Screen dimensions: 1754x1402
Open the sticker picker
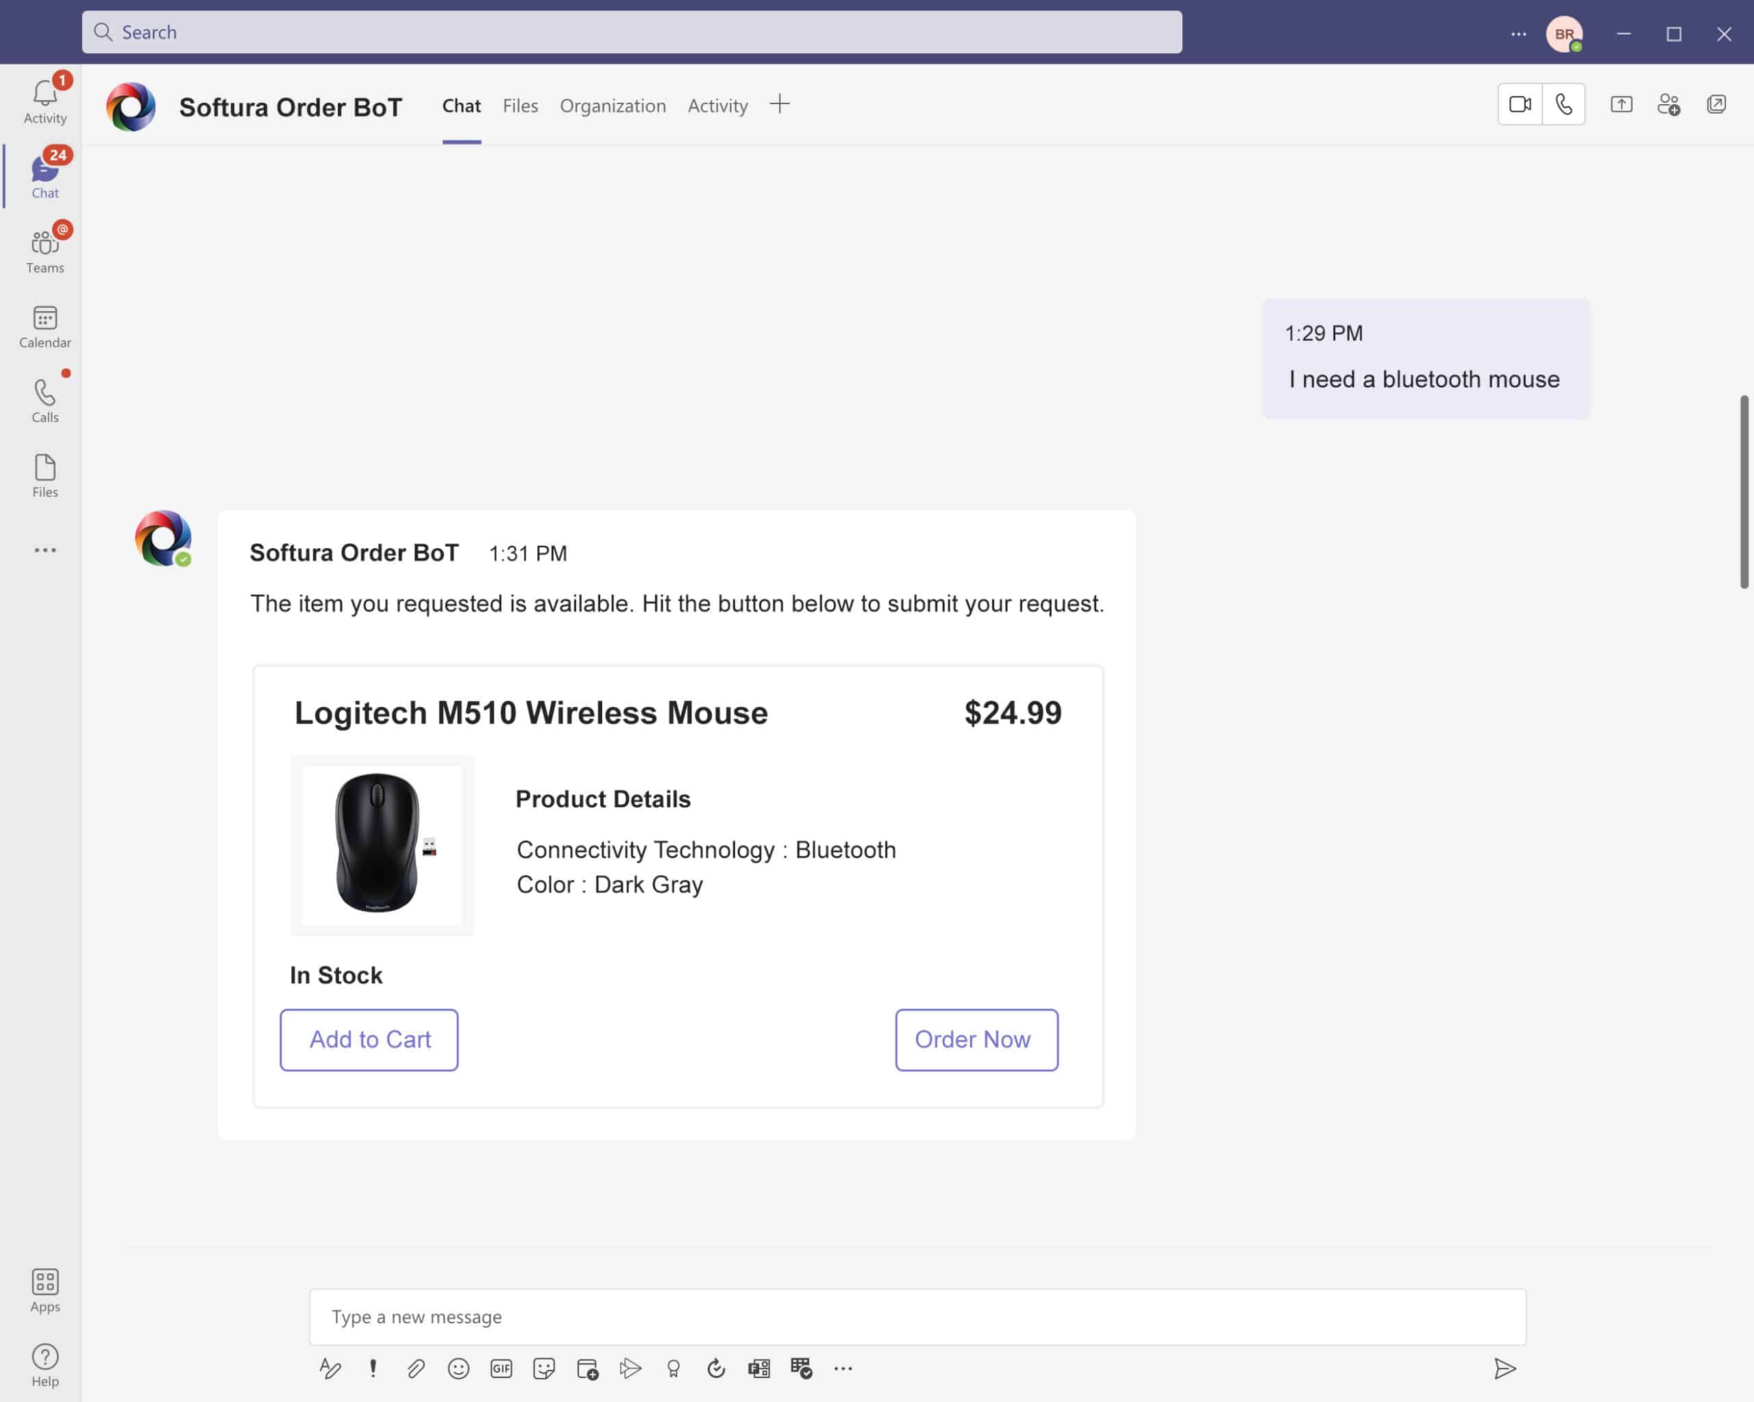coord(544,1368)
